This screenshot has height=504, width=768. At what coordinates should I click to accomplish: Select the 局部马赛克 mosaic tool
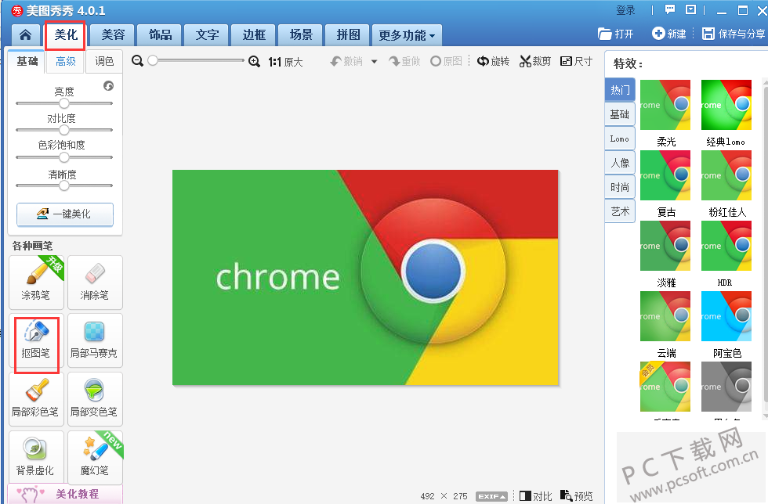tap(95, 340)
